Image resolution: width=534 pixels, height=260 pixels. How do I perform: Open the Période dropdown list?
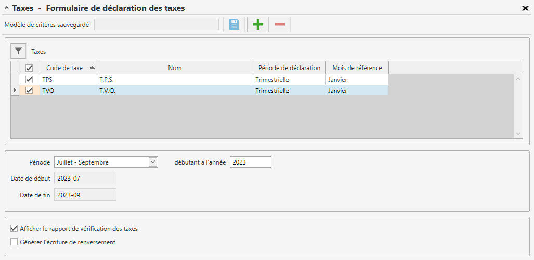[153, 162]
